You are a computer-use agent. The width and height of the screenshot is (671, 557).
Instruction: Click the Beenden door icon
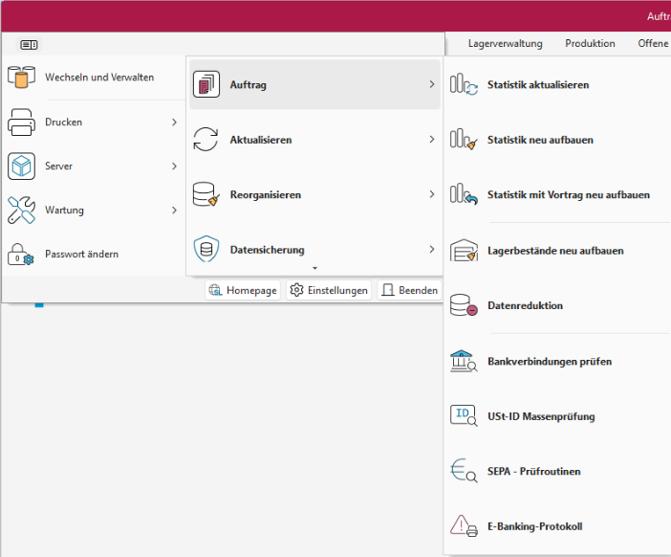coord(388,290)
